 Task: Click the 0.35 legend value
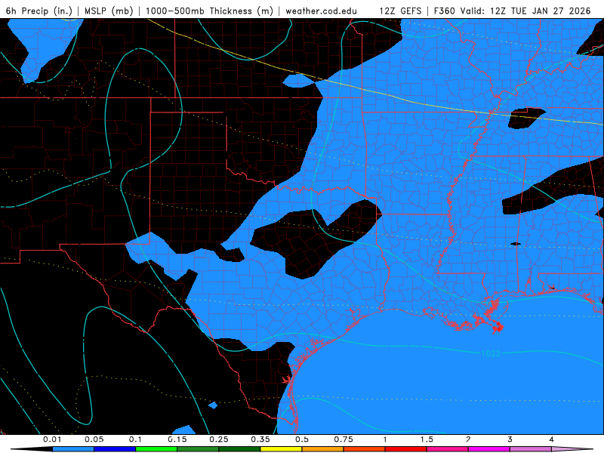(260, 439)
